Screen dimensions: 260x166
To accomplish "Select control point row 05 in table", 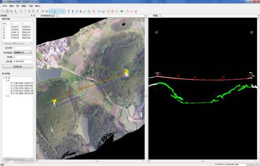I will pyautogui.click(x=17, y=38).
